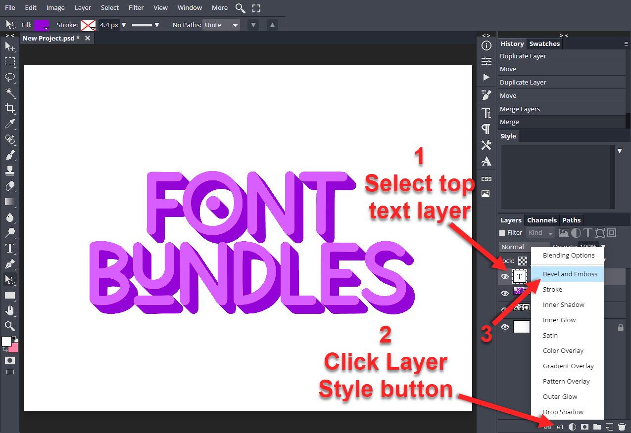Switch to the Paths tab

tap(572, 220)
